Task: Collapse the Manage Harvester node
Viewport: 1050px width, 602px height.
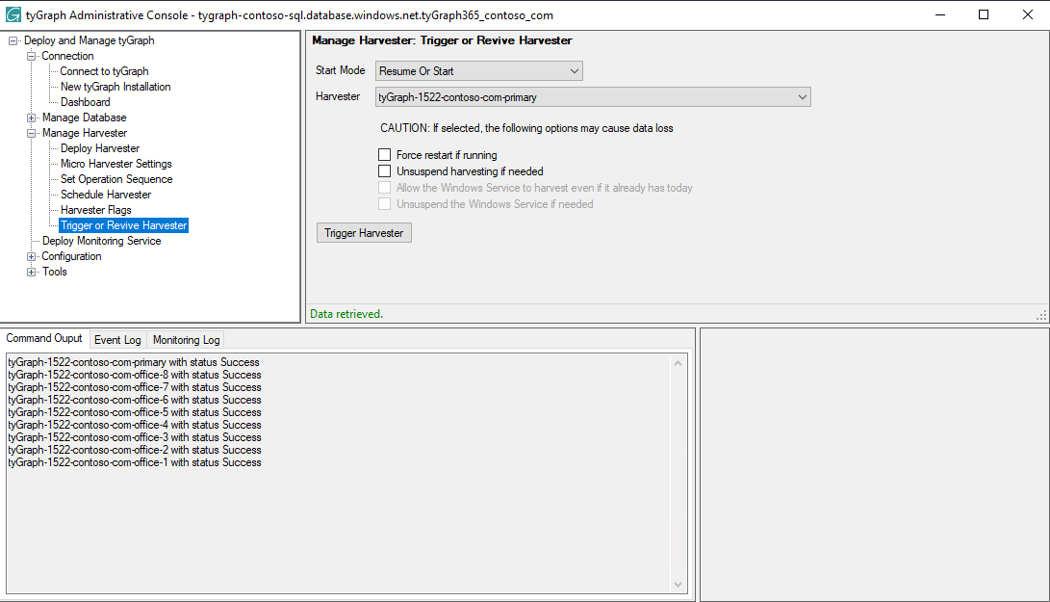Action: point(31,134)
